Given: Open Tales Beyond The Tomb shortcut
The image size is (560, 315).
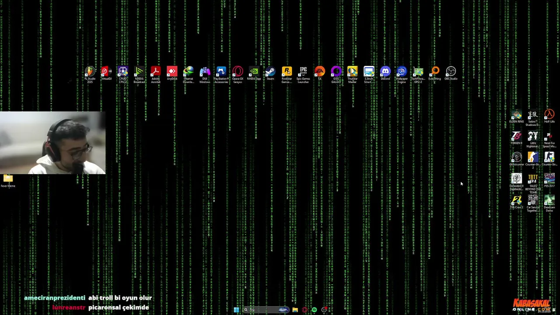Looking at the screenshot, I should click(533, 184).
